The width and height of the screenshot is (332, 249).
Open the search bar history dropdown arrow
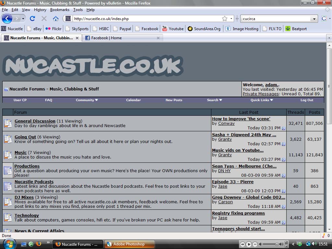(314, 19)
